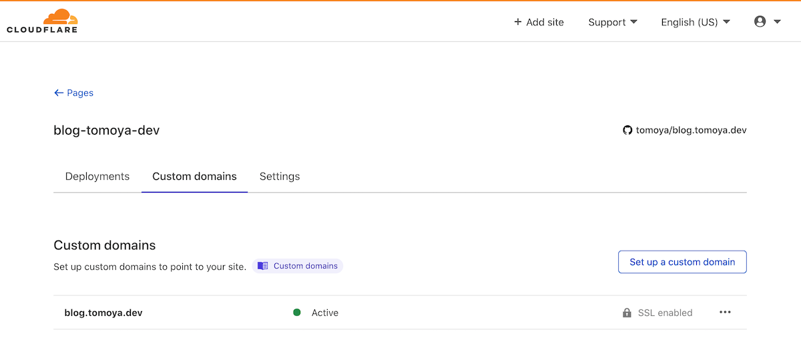Open the tomoya/blog.tomoya.dev repository link

(x=692, y=130)
